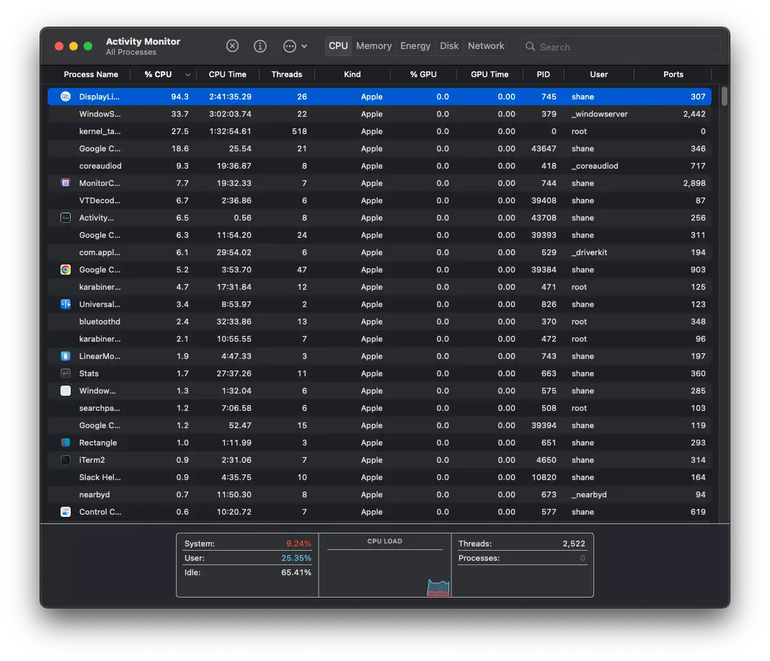Click the 518 threads value
Image resolution: width=770 pixels, height=661 pixels.
click(299, 131)
